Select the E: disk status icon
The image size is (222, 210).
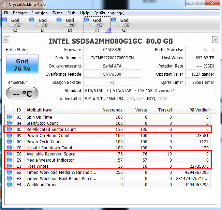(x=32, y=20)
